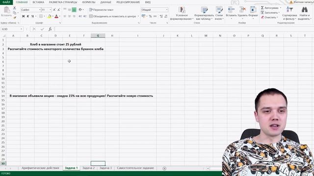Cut selection with the scissors icon

(x=14, y=8)
